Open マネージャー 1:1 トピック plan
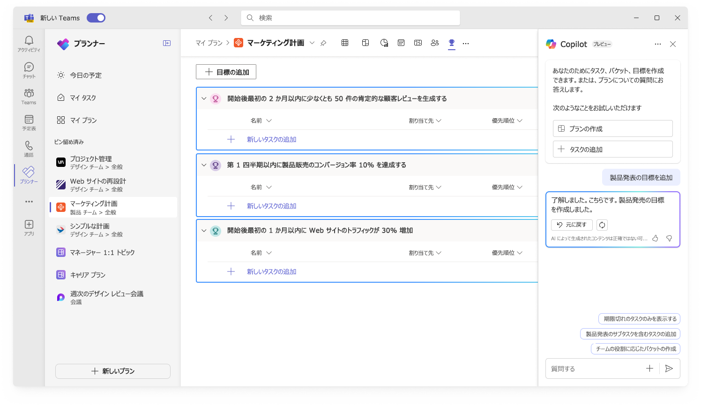 click(x=113, y=252)
